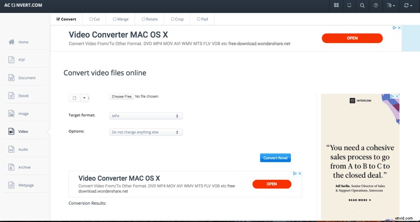Open the Ebook converter label

[23, 96]
